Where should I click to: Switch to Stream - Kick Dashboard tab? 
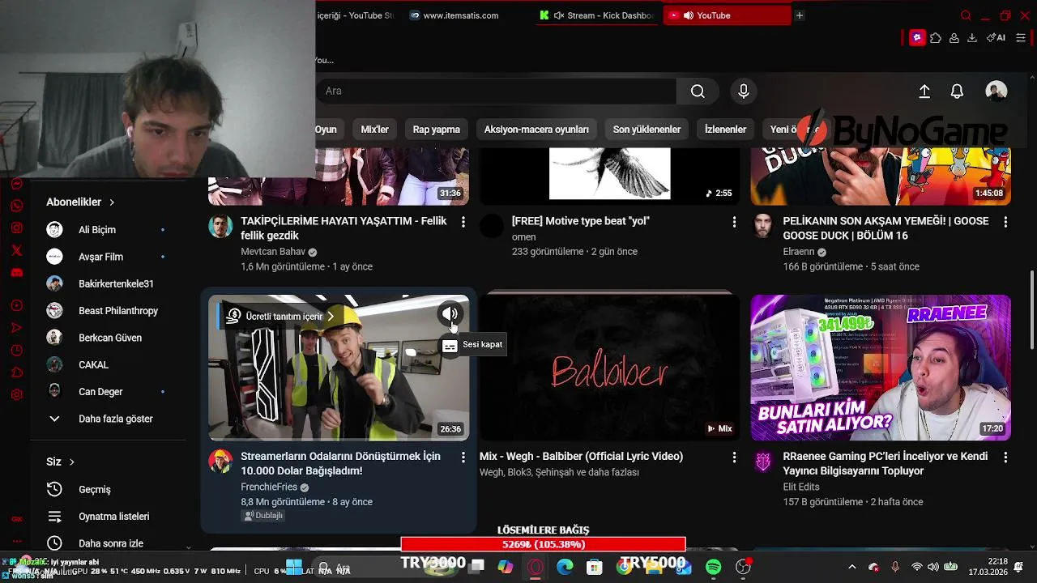tap(600, 15)
